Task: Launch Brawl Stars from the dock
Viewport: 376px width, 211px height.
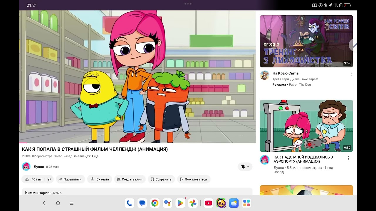Action: click(221, 203)
